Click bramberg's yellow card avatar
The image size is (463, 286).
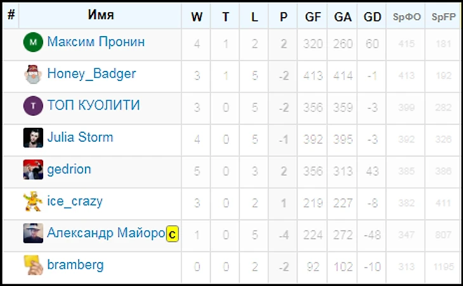[x=33, y=265]
